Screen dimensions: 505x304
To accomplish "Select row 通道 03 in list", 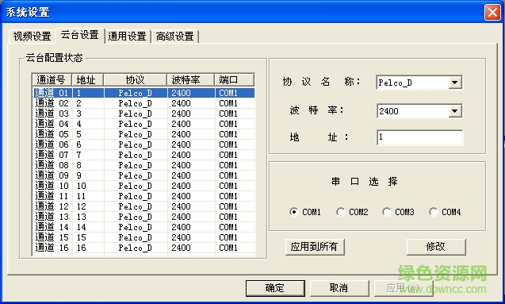I will 144,114.
